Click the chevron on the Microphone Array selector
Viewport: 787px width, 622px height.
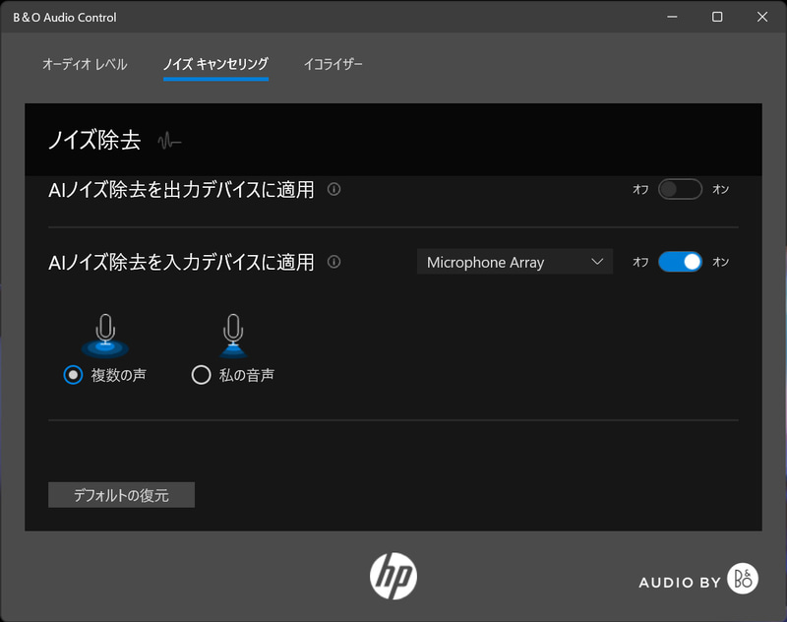[x=596, y=262]
